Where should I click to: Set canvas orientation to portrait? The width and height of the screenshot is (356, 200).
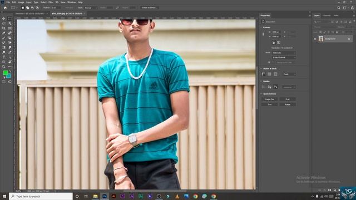click(x=274, y=42)
